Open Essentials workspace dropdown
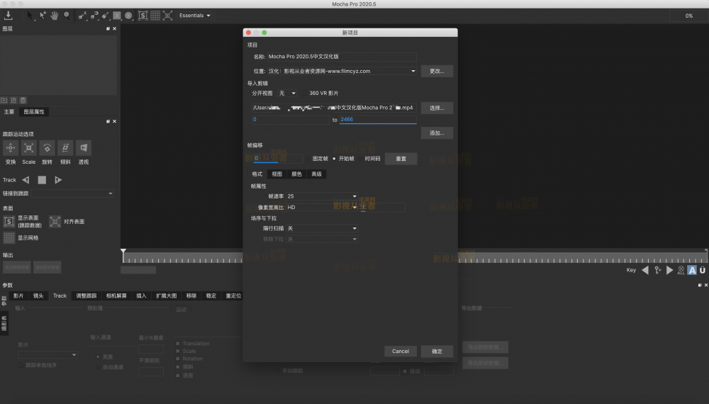 [194, 16]
